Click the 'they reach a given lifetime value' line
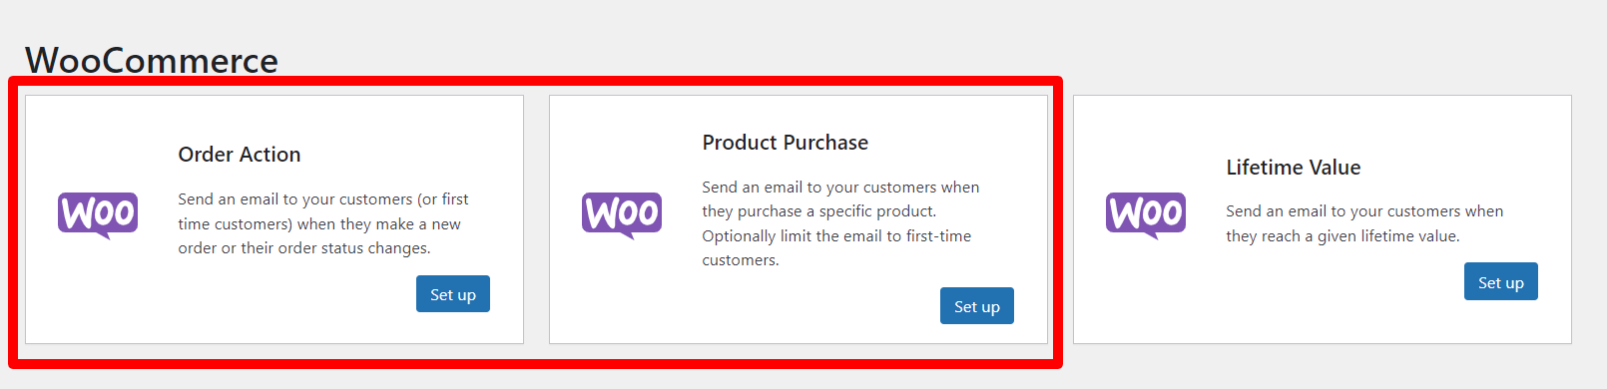 [x=1342, y=236]
